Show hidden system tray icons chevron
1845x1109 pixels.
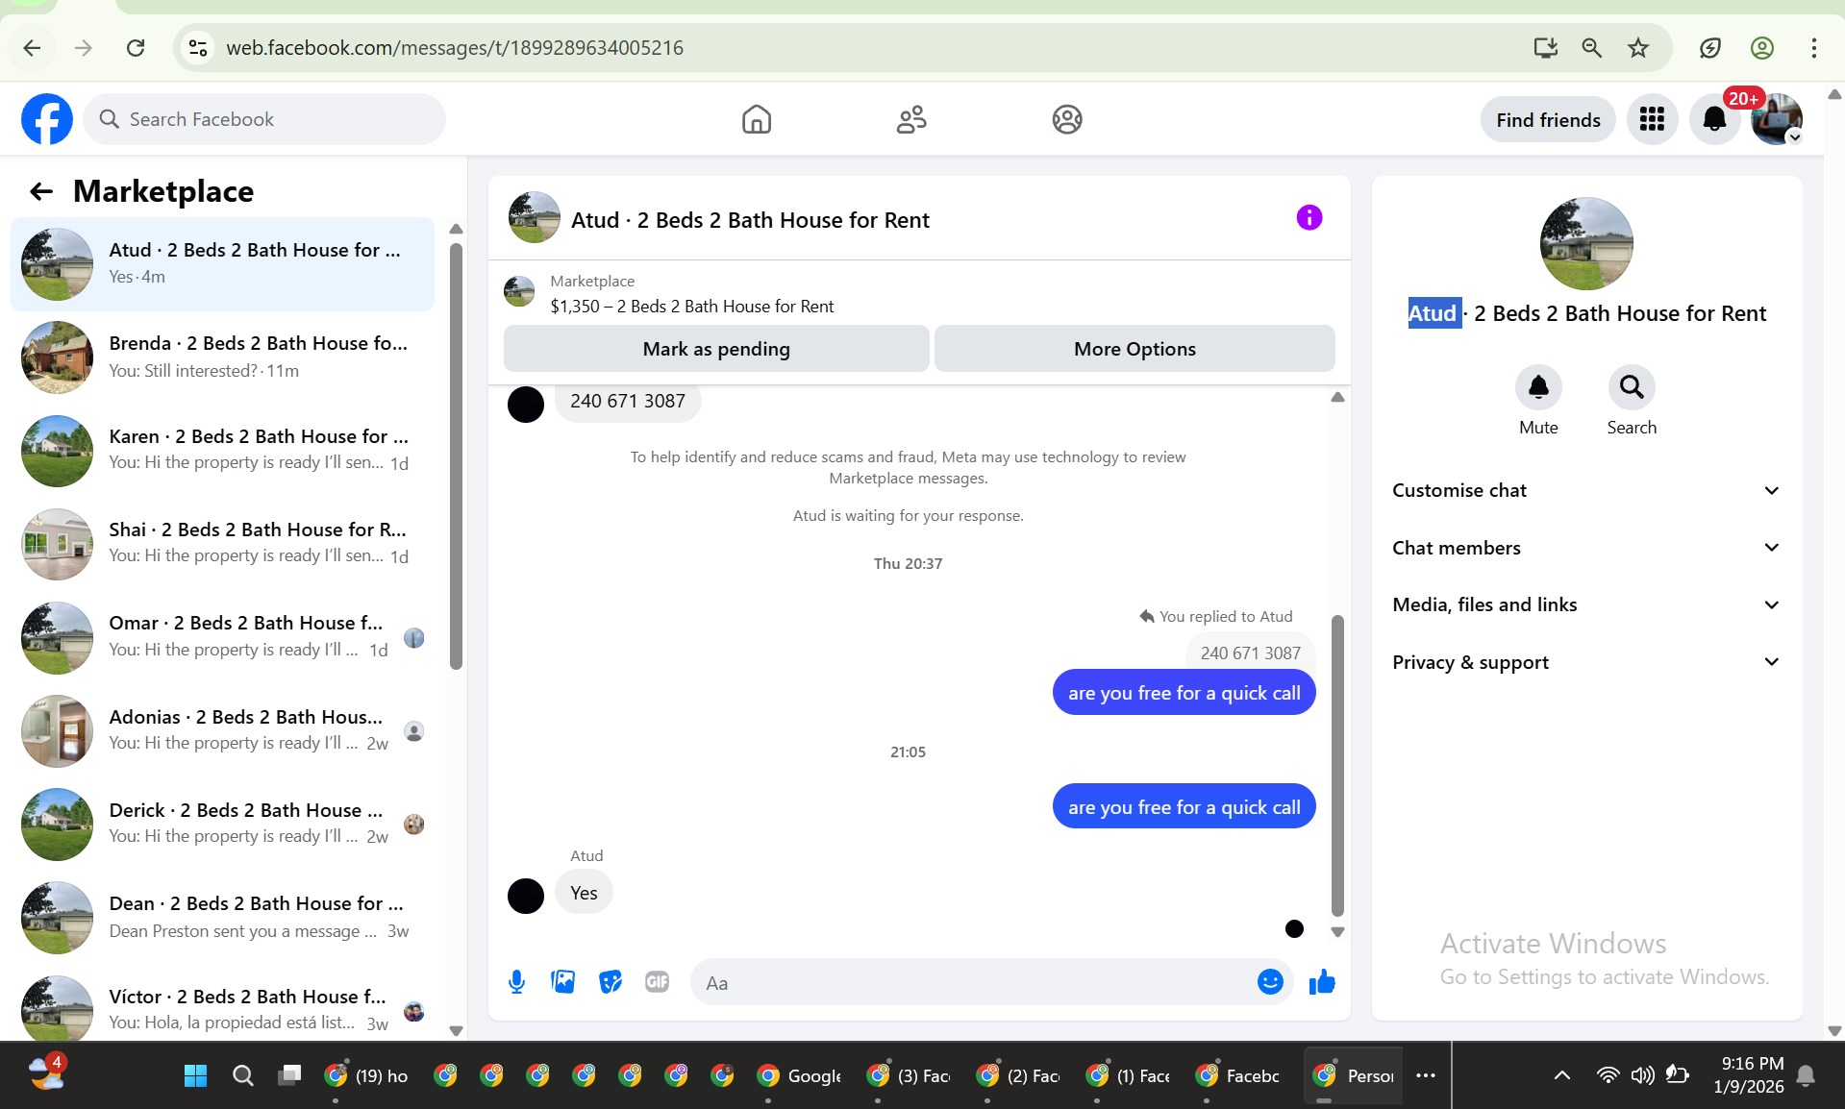coord(1562,1075)
